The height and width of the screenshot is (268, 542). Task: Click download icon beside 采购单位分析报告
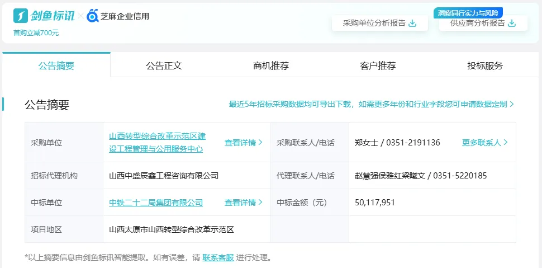[412, 23]
